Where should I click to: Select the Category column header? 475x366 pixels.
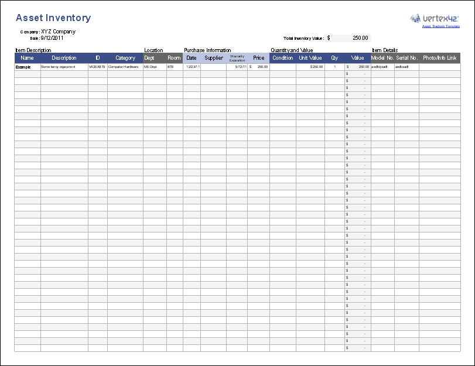pyautogui.click(x=125, y=58)
